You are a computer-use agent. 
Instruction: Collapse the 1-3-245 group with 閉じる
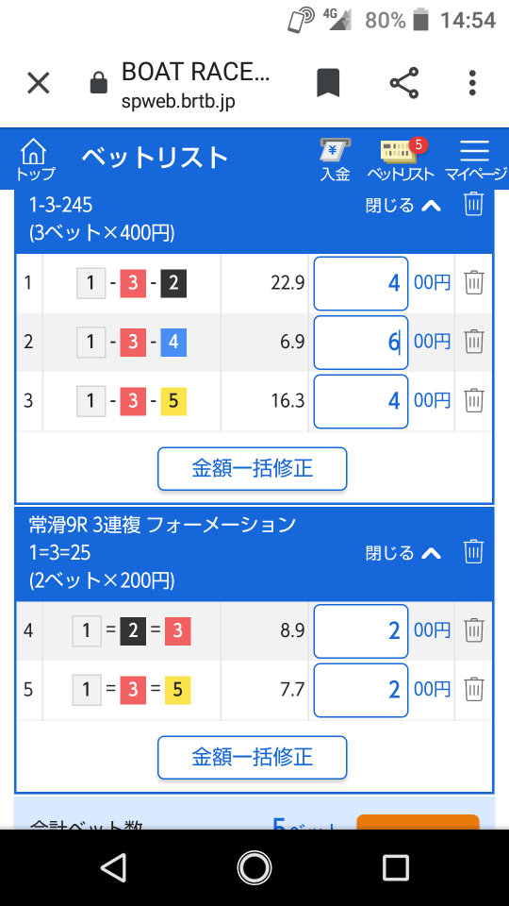pyautogui.click(x=403, y=205)
